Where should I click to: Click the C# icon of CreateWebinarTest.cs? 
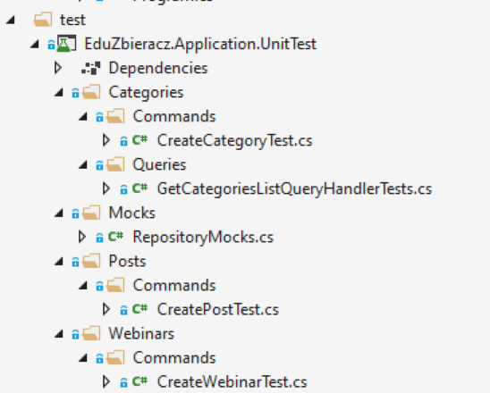click(139, 381)
